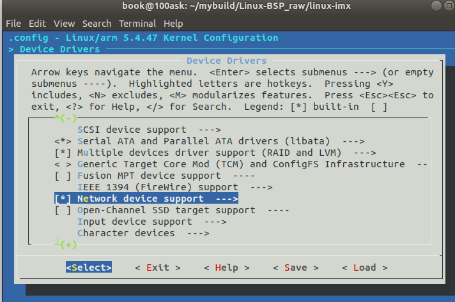
Task: Toggle Multiple devices driver support [*] checkbox
Action: coord(63,153)
